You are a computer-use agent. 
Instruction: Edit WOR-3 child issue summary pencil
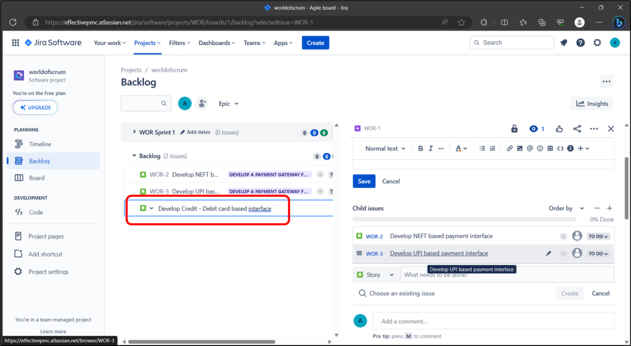coord(548,253)
